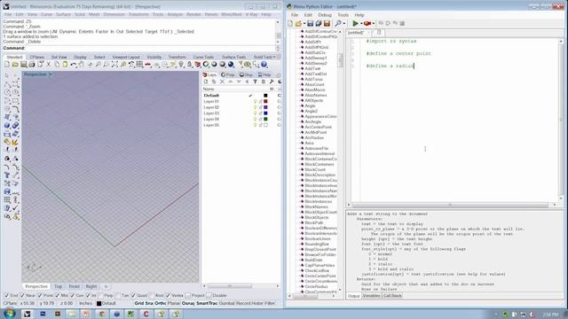The height and width of the screenshot is (319, 568).
Task: Click Print icon in Rhino toolbar
Action: click(32, 65)
